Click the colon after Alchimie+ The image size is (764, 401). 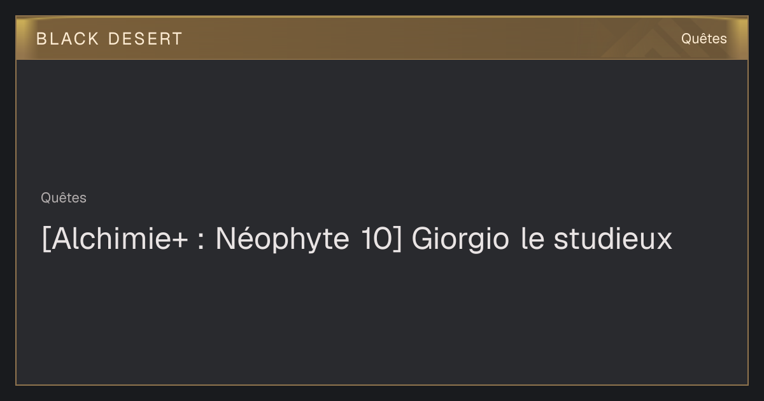point(201,242)
